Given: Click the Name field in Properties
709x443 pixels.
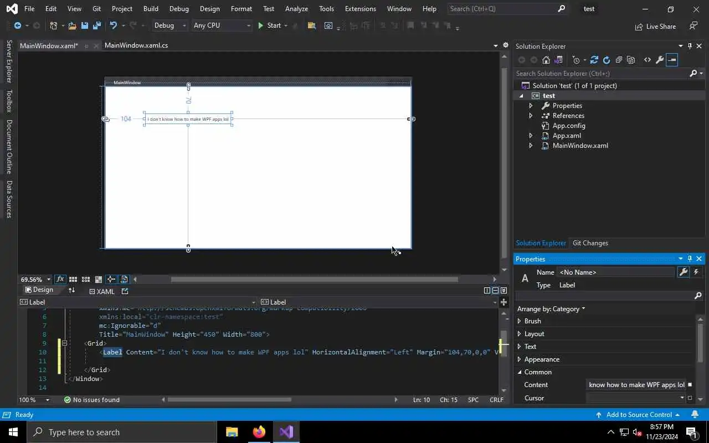Looking at the screenshot, I should pyautogui.click(x=616, y=272).
